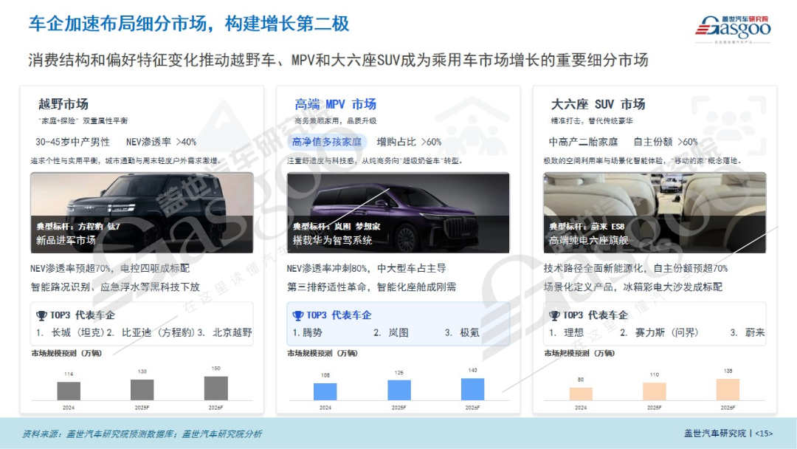
Task: Open the purple 岚图 梦想家 MPV image
Action: [398, 213]
